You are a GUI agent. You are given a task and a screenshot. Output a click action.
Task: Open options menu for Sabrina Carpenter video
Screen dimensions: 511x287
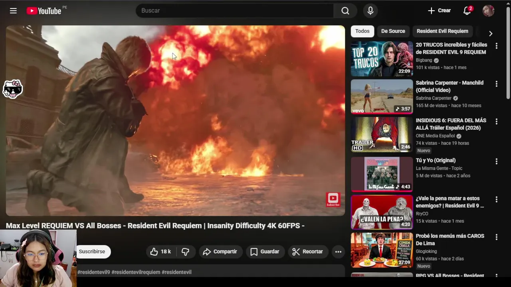click(x=496, y=84)
